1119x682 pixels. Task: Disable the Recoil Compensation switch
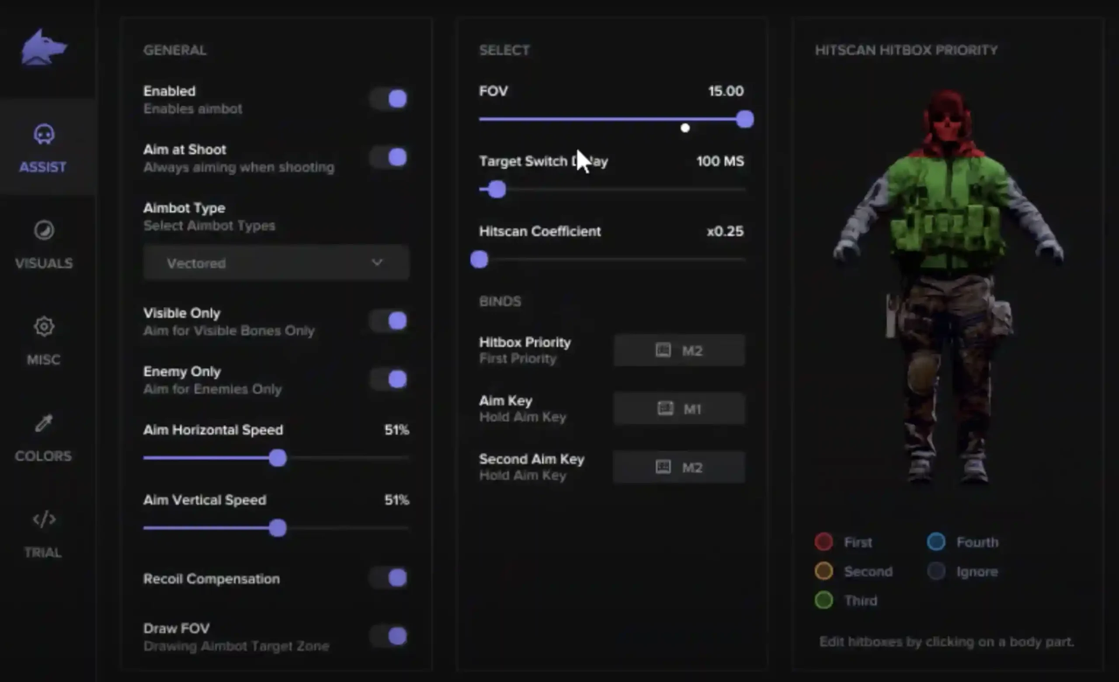(x=389, y=578)
